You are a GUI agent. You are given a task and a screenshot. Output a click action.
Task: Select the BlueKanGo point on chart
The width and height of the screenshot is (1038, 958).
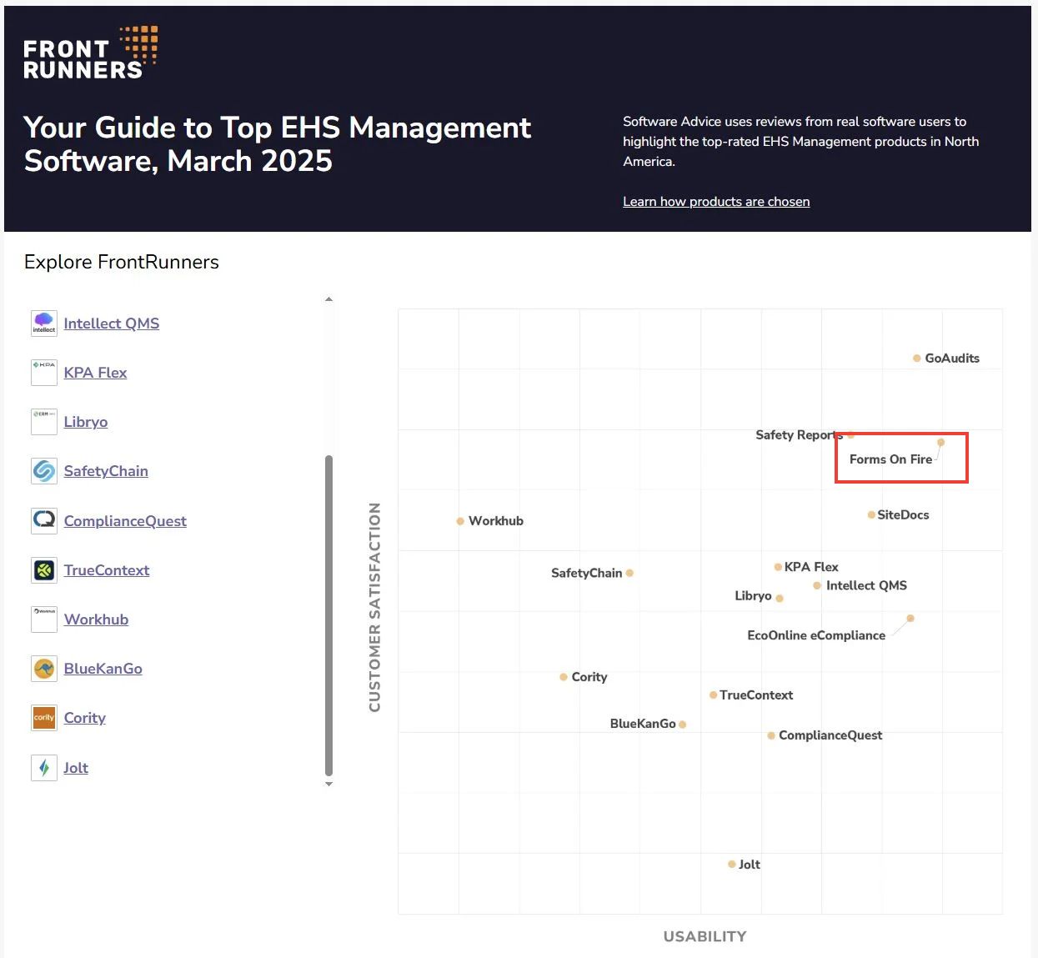(682, 725)
